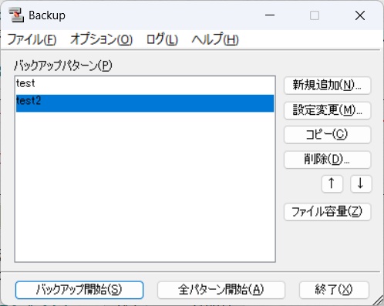Minimize the Backup window
The image size is (384, 306).
pos(270,15)
